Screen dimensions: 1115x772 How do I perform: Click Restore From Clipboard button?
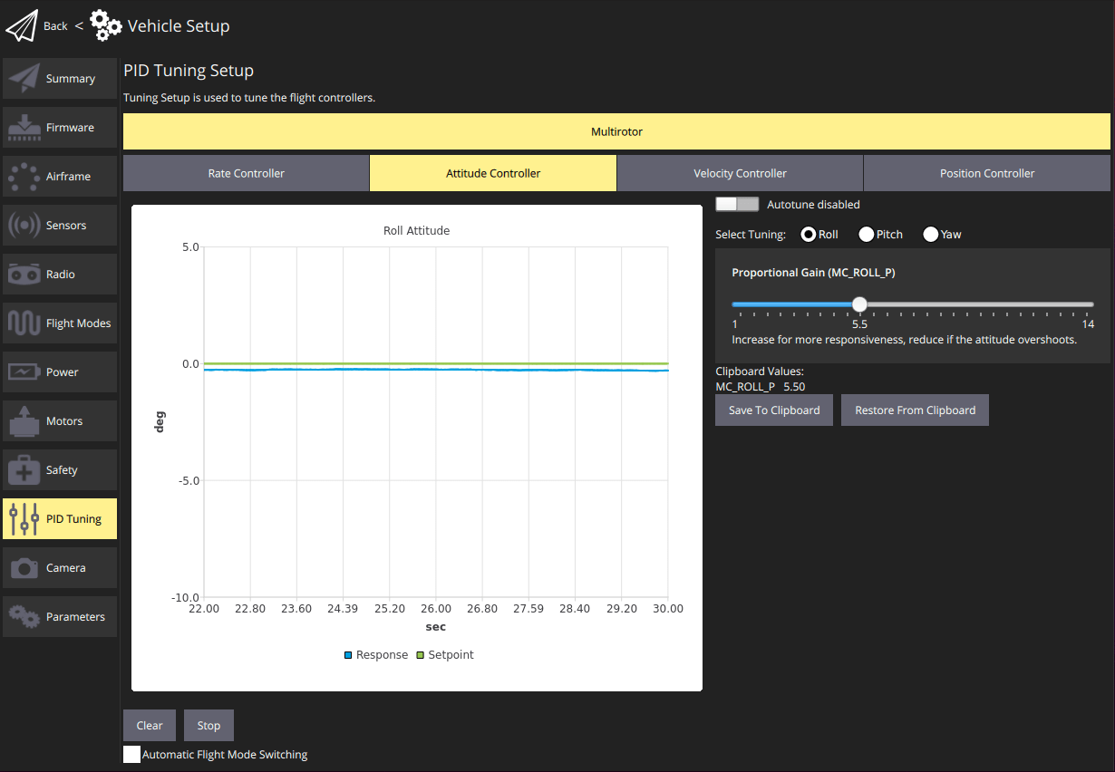click(x=915, y=410)
